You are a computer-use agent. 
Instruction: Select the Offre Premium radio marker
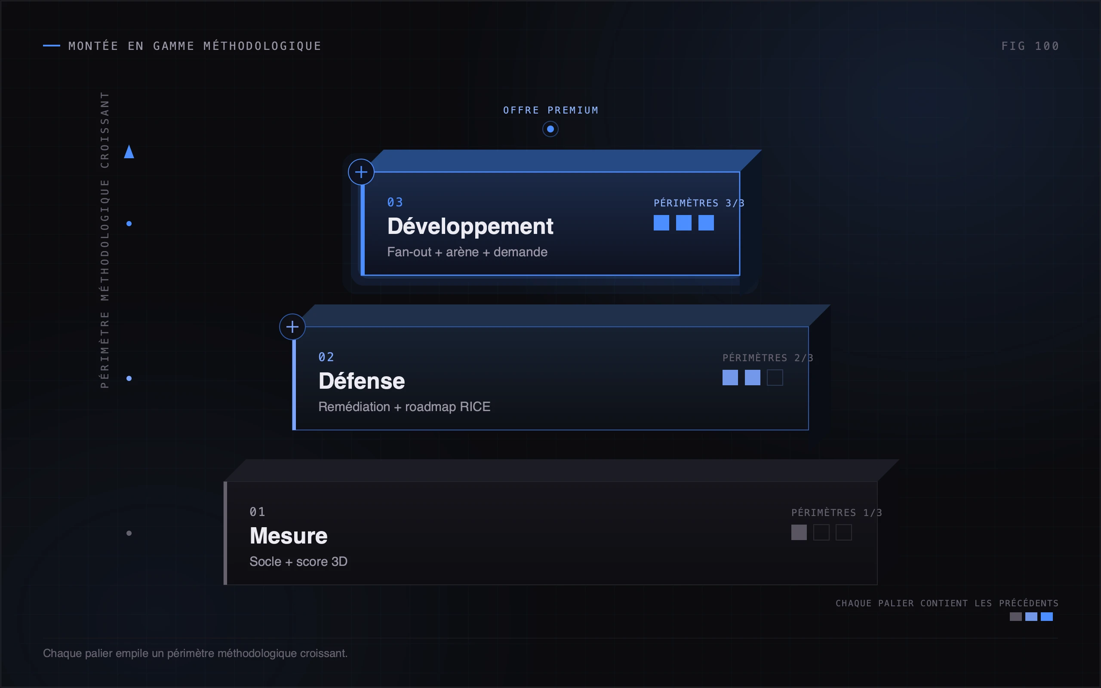[550, 129]
